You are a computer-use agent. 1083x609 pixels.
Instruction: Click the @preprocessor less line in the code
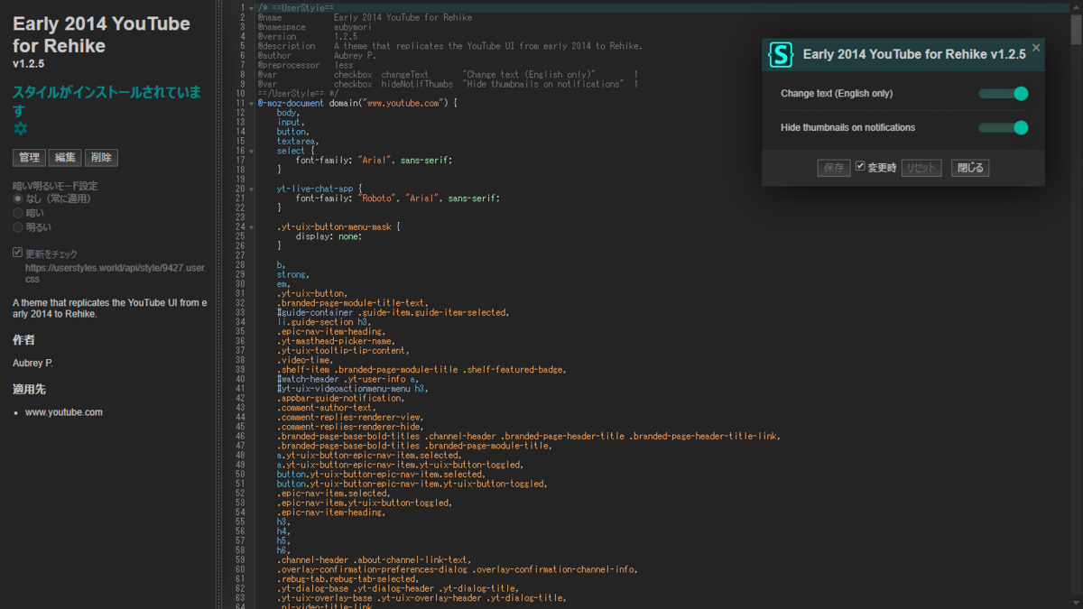coord(305,65)
